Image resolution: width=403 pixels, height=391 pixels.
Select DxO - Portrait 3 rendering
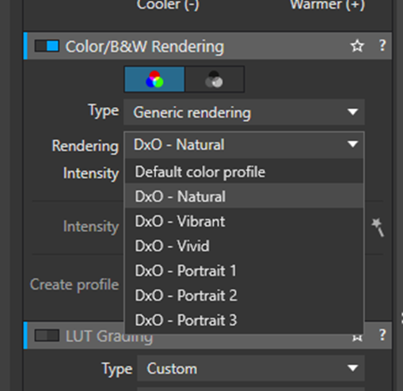tap(244, 320)
